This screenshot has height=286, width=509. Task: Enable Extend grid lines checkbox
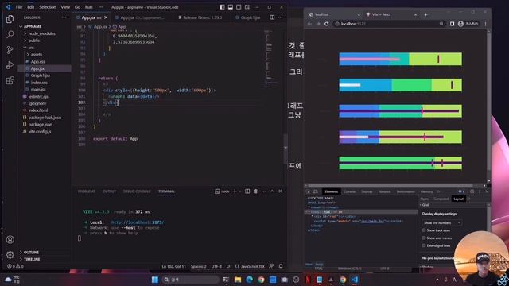424,245
